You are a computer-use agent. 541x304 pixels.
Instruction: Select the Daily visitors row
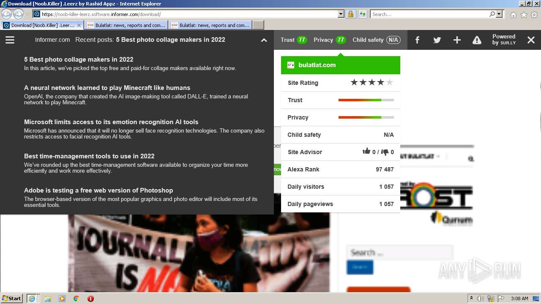point(341,187)
